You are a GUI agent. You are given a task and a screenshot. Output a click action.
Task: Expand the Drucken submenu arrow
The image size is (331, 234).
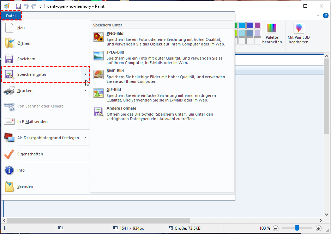tap(85, 91)
